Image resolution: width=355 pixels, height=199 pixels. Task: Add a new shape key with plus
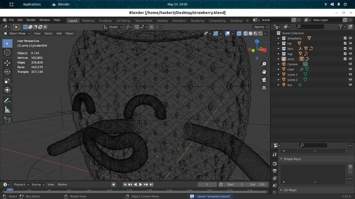(x=350, y=167)
